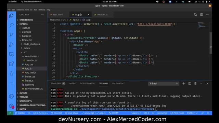
Task: Expand the NPM Scripts section
Action: 31,101
